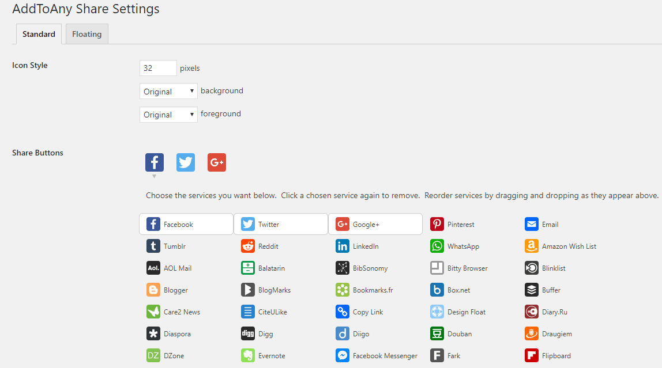Open the background color dropdown
The height and width of the screenshot is (368, 662).
[168, 91]
